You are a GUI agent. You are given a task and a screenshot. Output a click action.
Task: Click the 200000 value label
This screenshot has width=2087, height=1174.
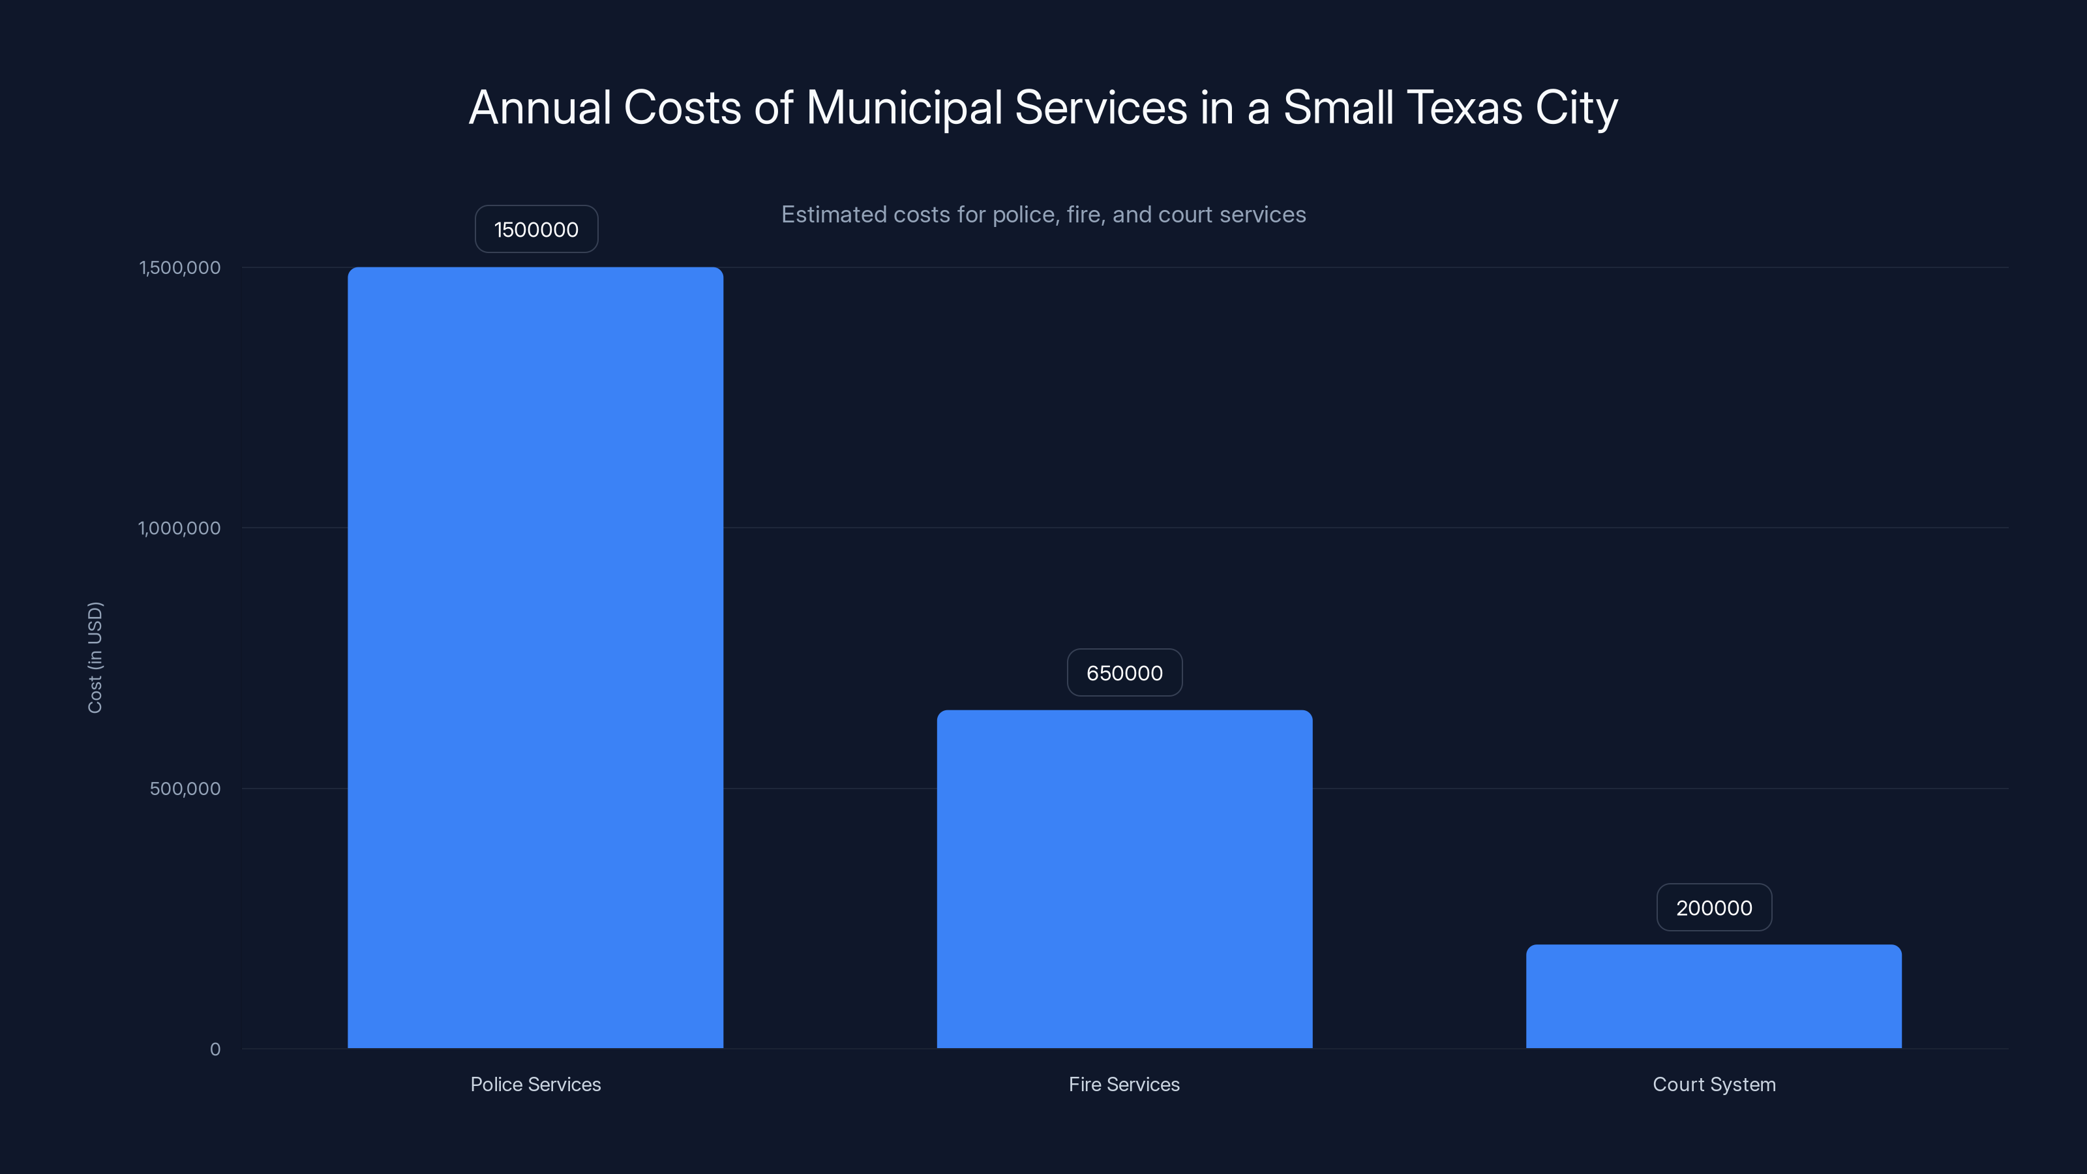pyautogui.click(x=1713, y=907)
